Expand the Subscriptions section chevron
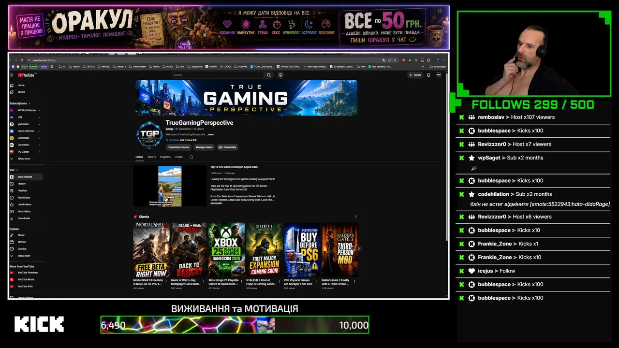The image size is (619, 348). pyautogui.click(x=29, y=103)
